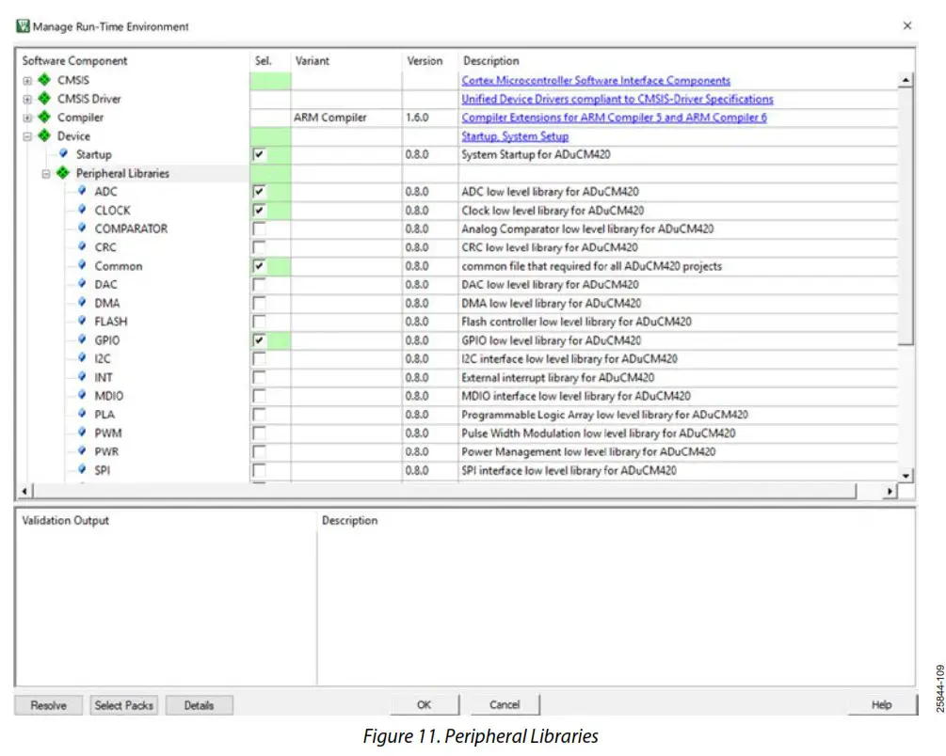The width and height of the screenshot is (946, 756).
Task: Click the Compiler component diamond icon
Action: (44, 118)
